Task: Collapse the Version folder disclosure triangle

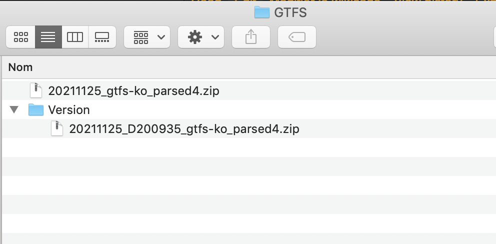Action: [13, 110]
